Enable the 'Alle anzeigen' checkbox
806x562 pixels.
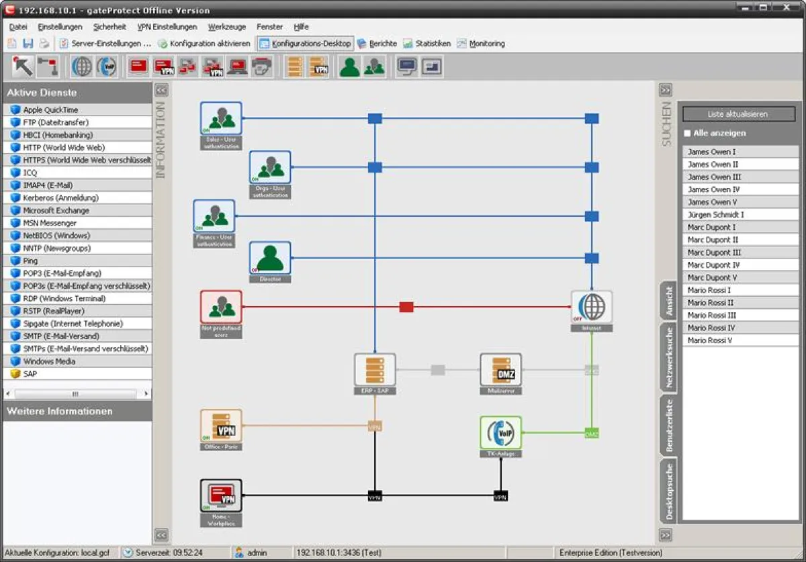687,133
